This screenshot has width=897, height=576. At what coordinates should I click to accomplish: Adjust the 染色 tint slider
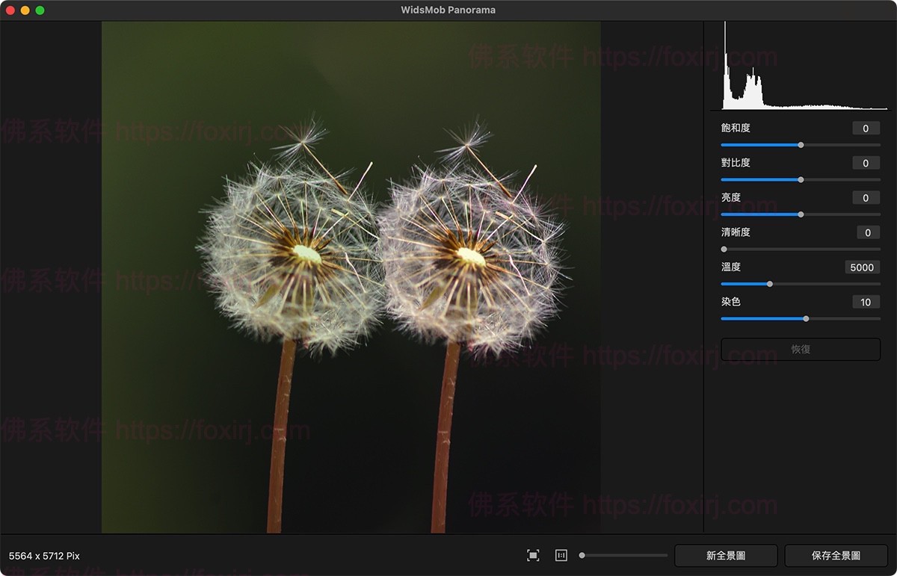pos(805,318)
